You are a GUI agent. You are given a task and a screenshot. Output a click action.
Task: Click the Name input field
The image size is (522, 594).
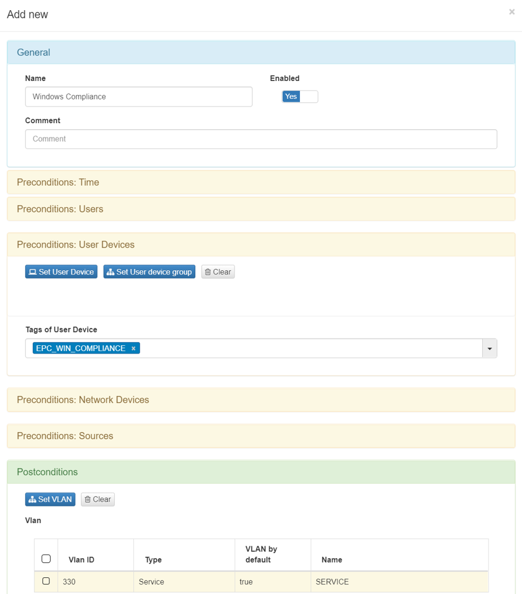pos(139,96)
